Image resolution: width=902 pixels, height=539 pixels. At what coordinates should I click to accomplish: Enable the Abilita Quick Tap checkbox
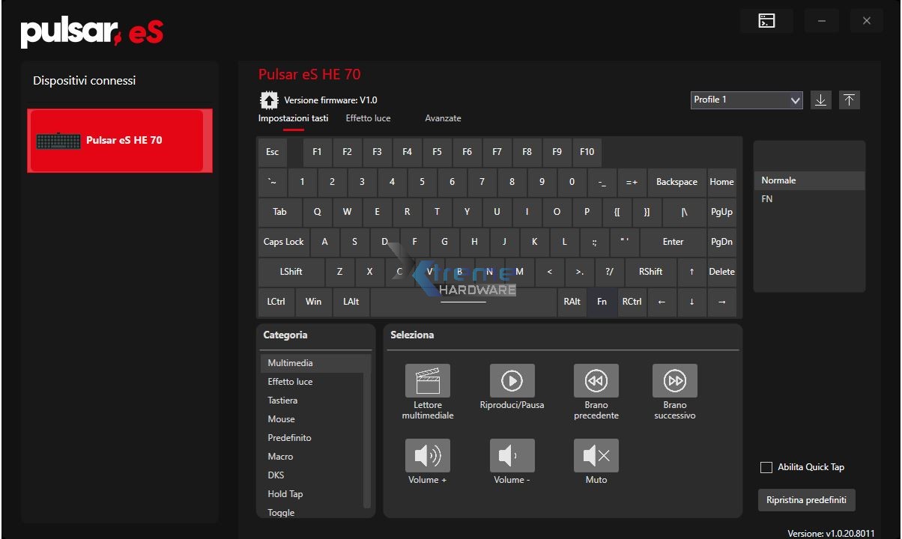pyautogui.click(x=766, y=467)
